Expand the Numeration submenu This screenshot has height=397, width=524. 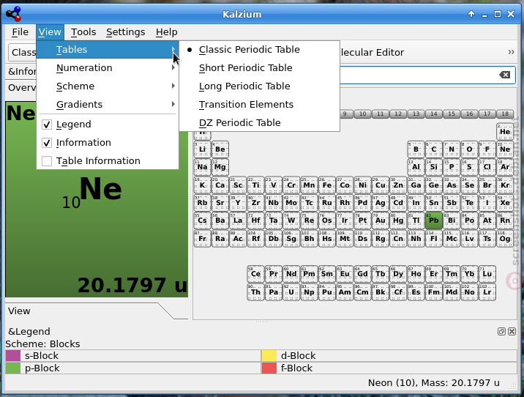[x=108, y=68]
